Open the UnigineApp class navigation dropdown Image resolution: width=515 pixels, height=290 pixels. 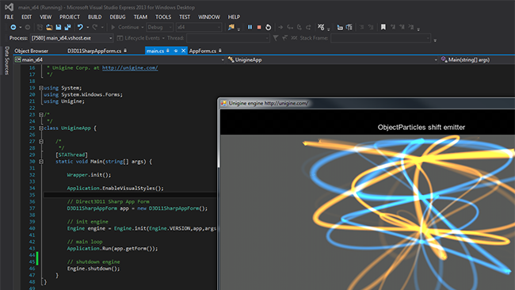tap(333, 59)
